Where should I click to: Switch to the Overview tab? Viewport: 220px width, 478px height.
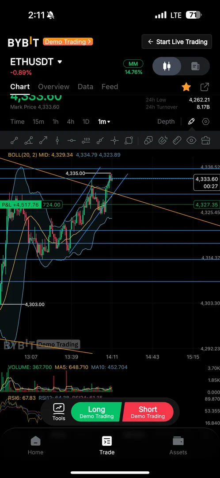53,87
